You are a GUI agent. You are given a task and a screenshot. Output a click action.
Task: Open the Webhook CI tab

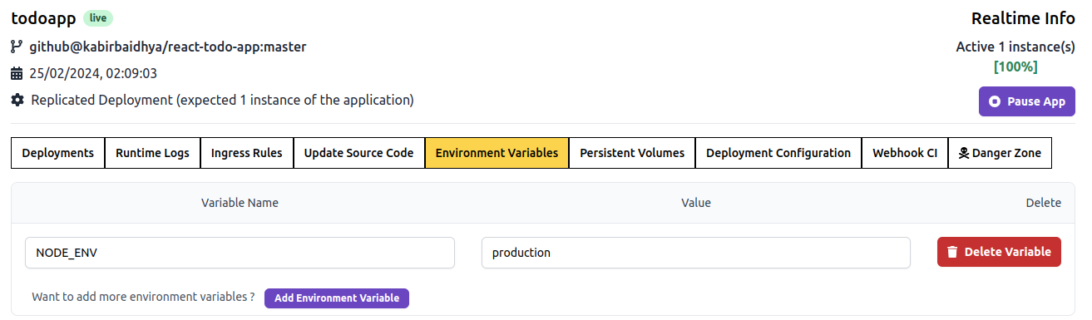coord(905,153)
